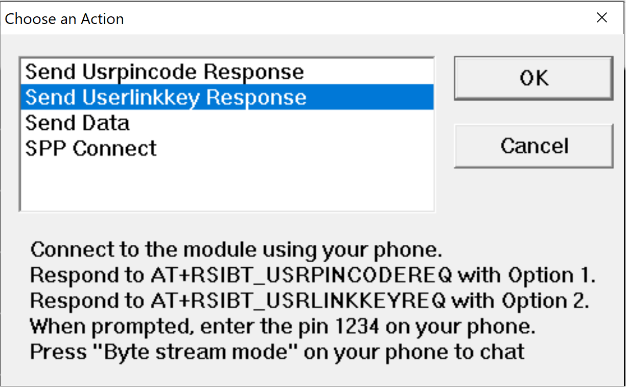Screen dimensions: 628x391
Task: Choose "Send Data" from the list
Action: coord(77,123)
